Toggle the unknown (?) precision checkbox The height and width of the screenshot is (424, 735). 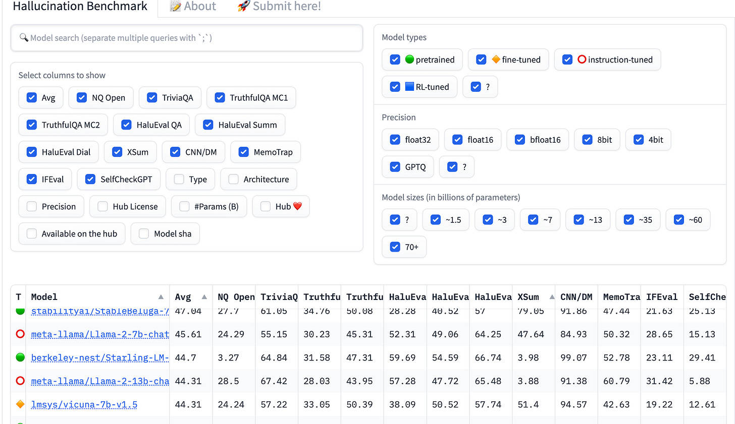(452, 167)
